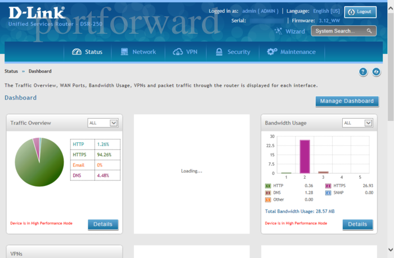Select the Status text in navigation bar

(93, 52)
